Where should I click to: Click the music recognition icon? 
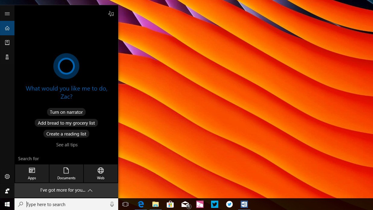pos(111,14)
